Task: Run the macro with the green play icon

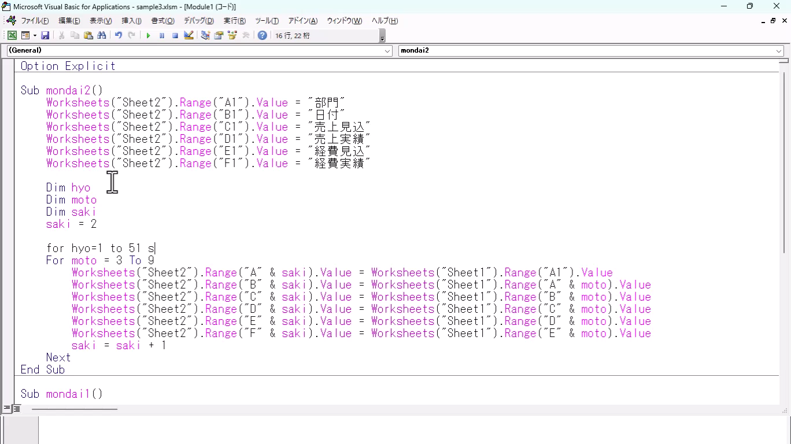Action: [148, 35]
